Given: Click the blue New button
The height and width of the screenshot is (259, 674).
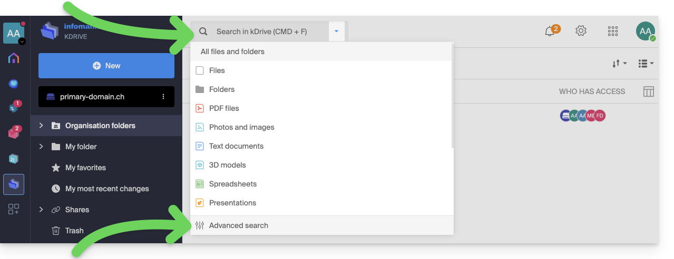Looking at the screenshot, I should (106, 66).
